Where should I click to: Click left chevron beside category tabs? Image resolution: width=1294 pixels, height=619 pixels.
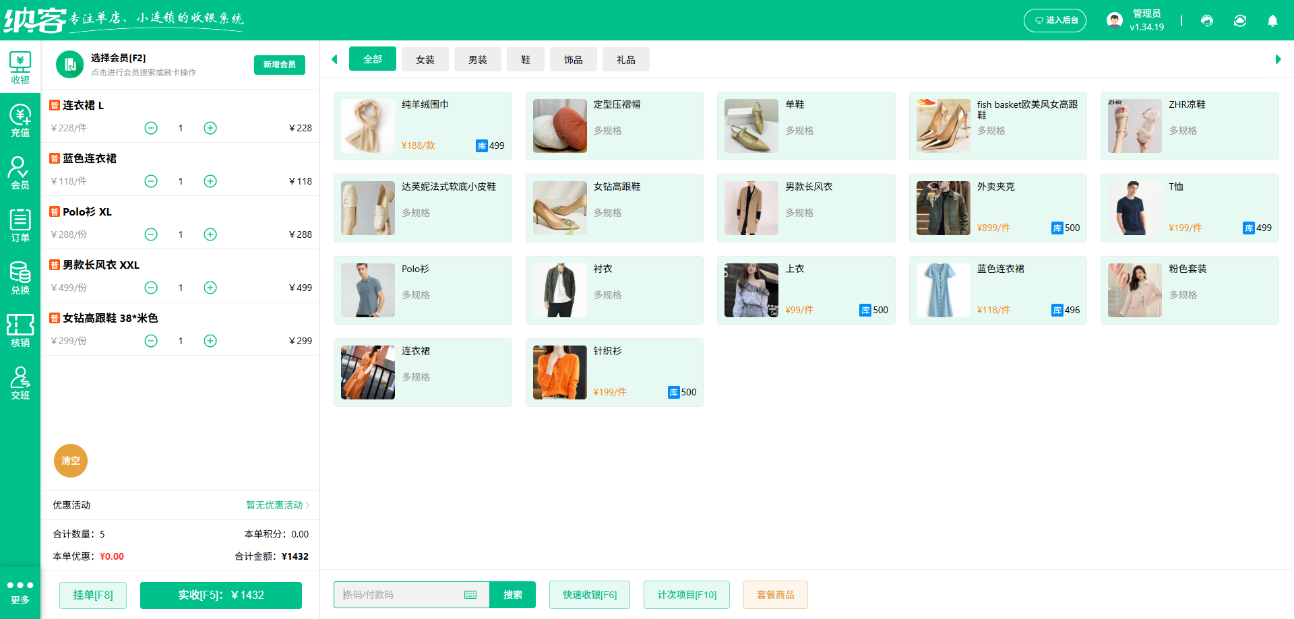click(335, 59)
